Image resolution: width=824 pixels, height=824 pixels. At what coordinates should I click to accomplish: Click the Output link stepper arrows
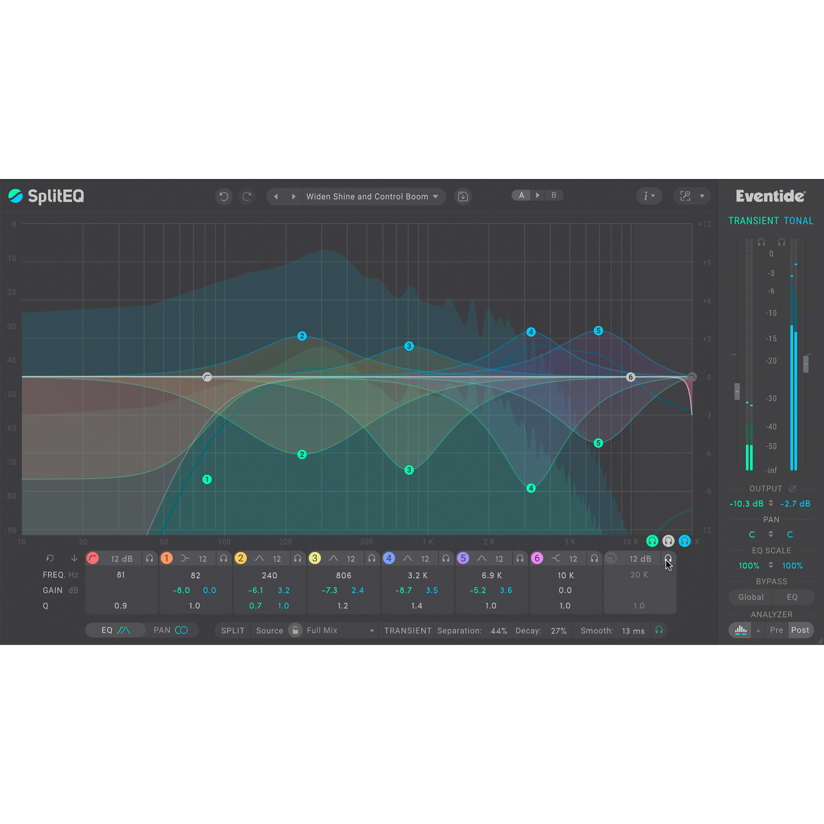(771, 503)
